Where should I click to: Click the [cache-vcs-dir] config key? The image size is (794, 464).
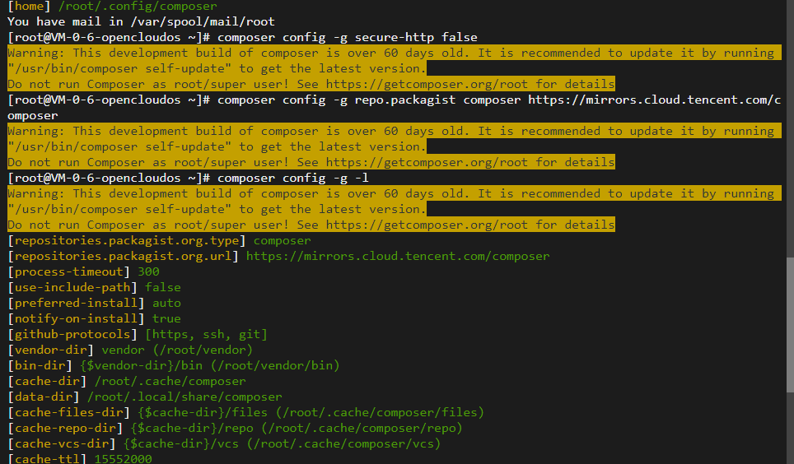pyautogui.click(x=62, y=443)
